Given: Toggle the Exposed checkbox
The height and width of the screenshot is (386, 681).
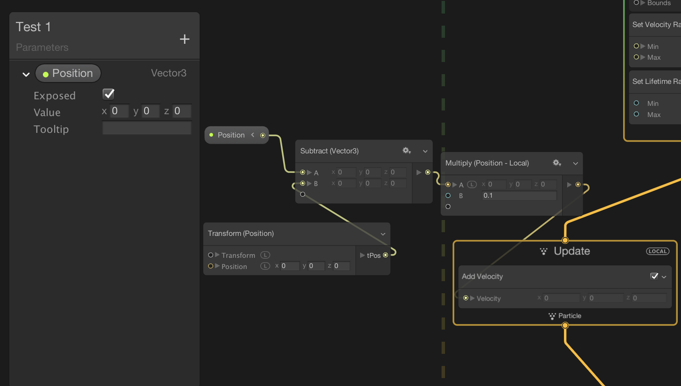Looking at the screenshot, I should [109, 94].
